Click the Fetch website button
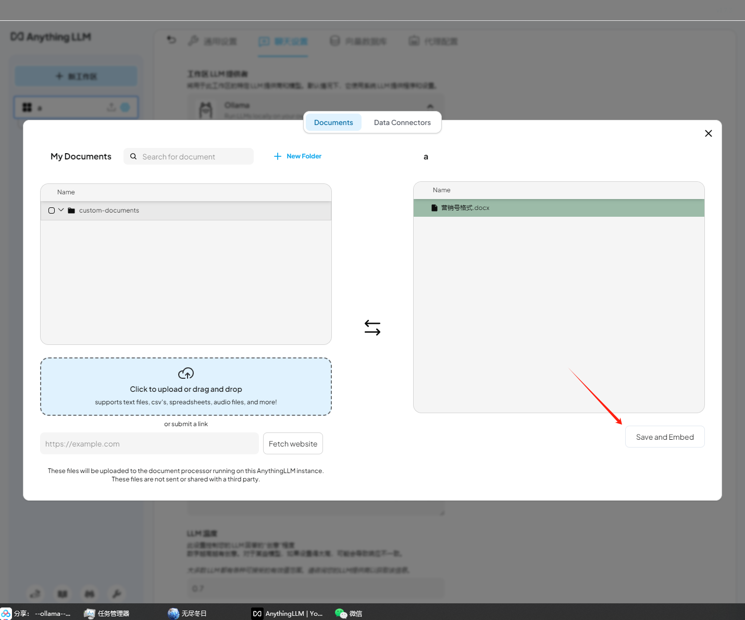The image size is (745, 620). [x=293, y=443]
